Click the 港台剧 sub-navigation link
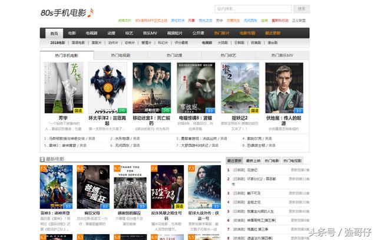 tap(272, 42)
